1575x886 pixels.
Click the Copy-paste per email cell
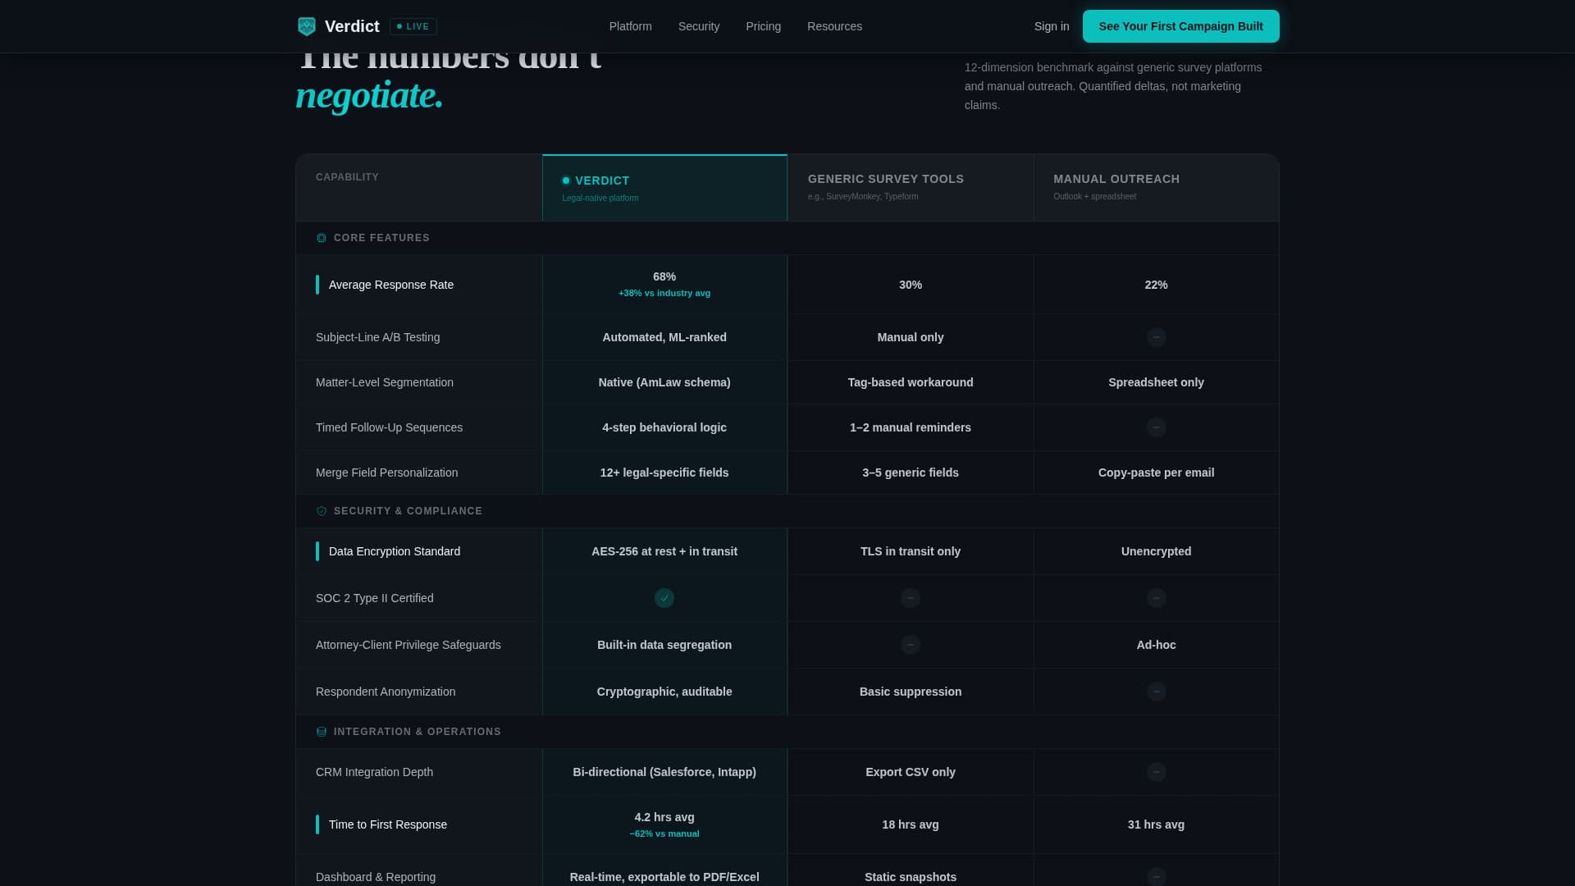[x=1157, y=473]
